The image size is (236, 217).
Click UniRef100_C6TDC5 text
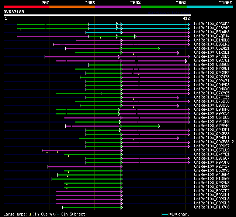point(212,118)
